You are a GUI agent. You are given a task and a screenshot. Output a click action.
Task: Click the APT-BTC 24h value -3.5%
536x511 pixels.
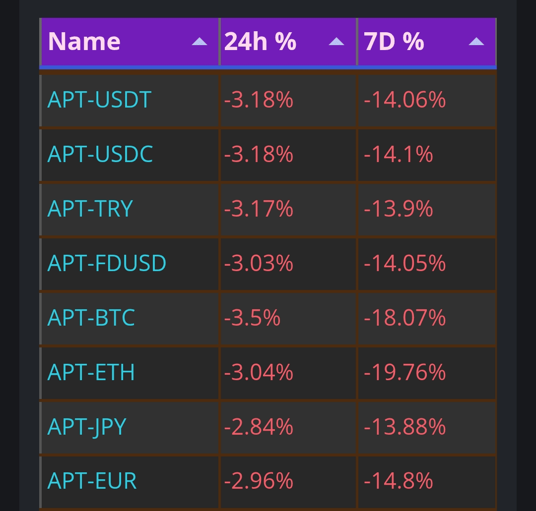(252, 318)
